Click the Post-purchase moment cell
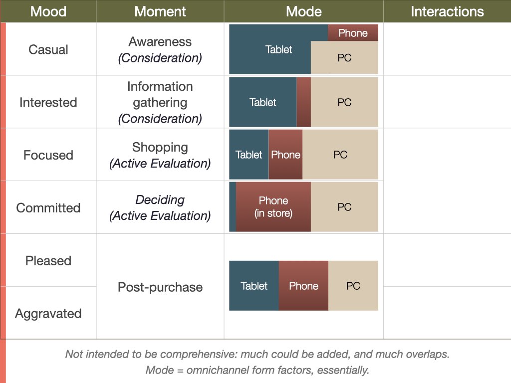Viewport: 511px width, 383px height. click(160, 287)
